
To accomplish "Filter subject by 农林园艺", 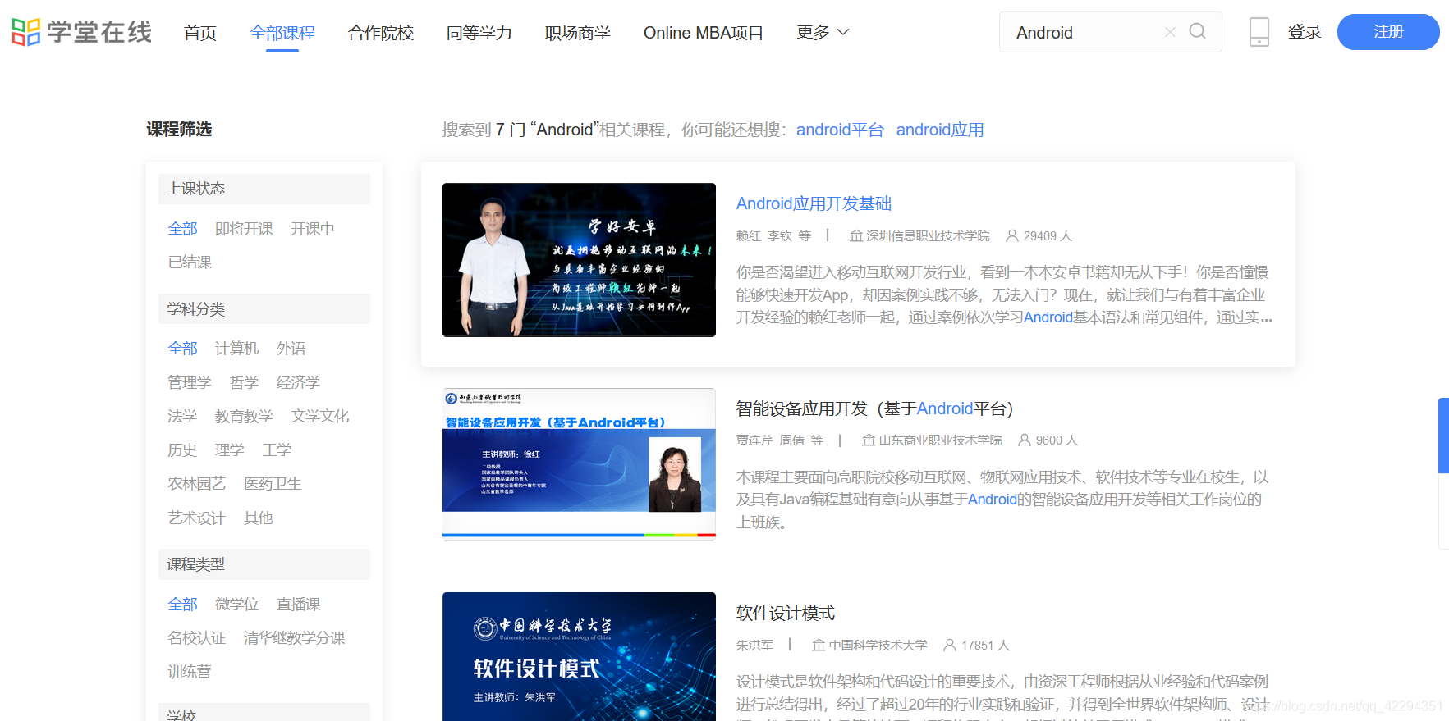I will [x=196, y=484].
